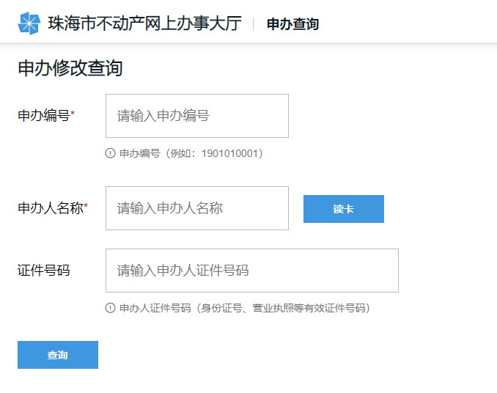This screenshot has width=497, height=393.
Task: Click the 申办人名称 field label
Action: (50, 208)
